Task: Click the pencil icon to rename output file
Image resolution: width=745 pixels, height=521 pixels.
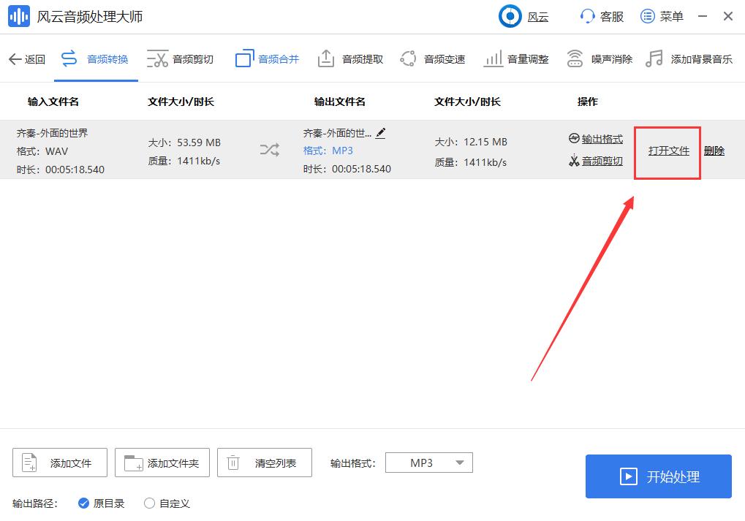Action: pos(379,134)
